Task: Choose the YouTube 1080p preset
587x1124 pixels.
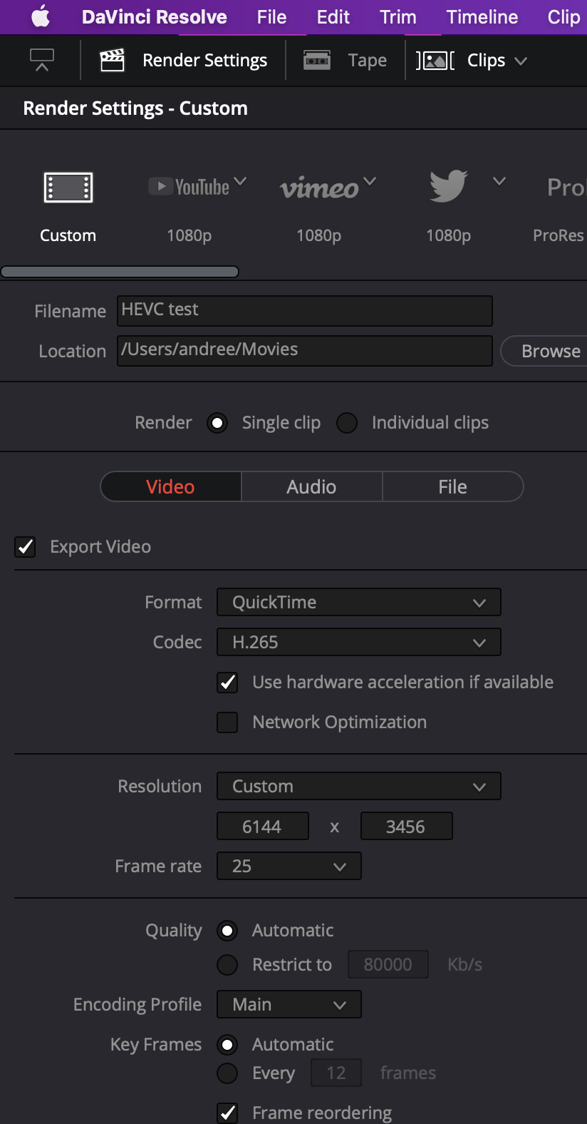Action: tap(189, 188)
